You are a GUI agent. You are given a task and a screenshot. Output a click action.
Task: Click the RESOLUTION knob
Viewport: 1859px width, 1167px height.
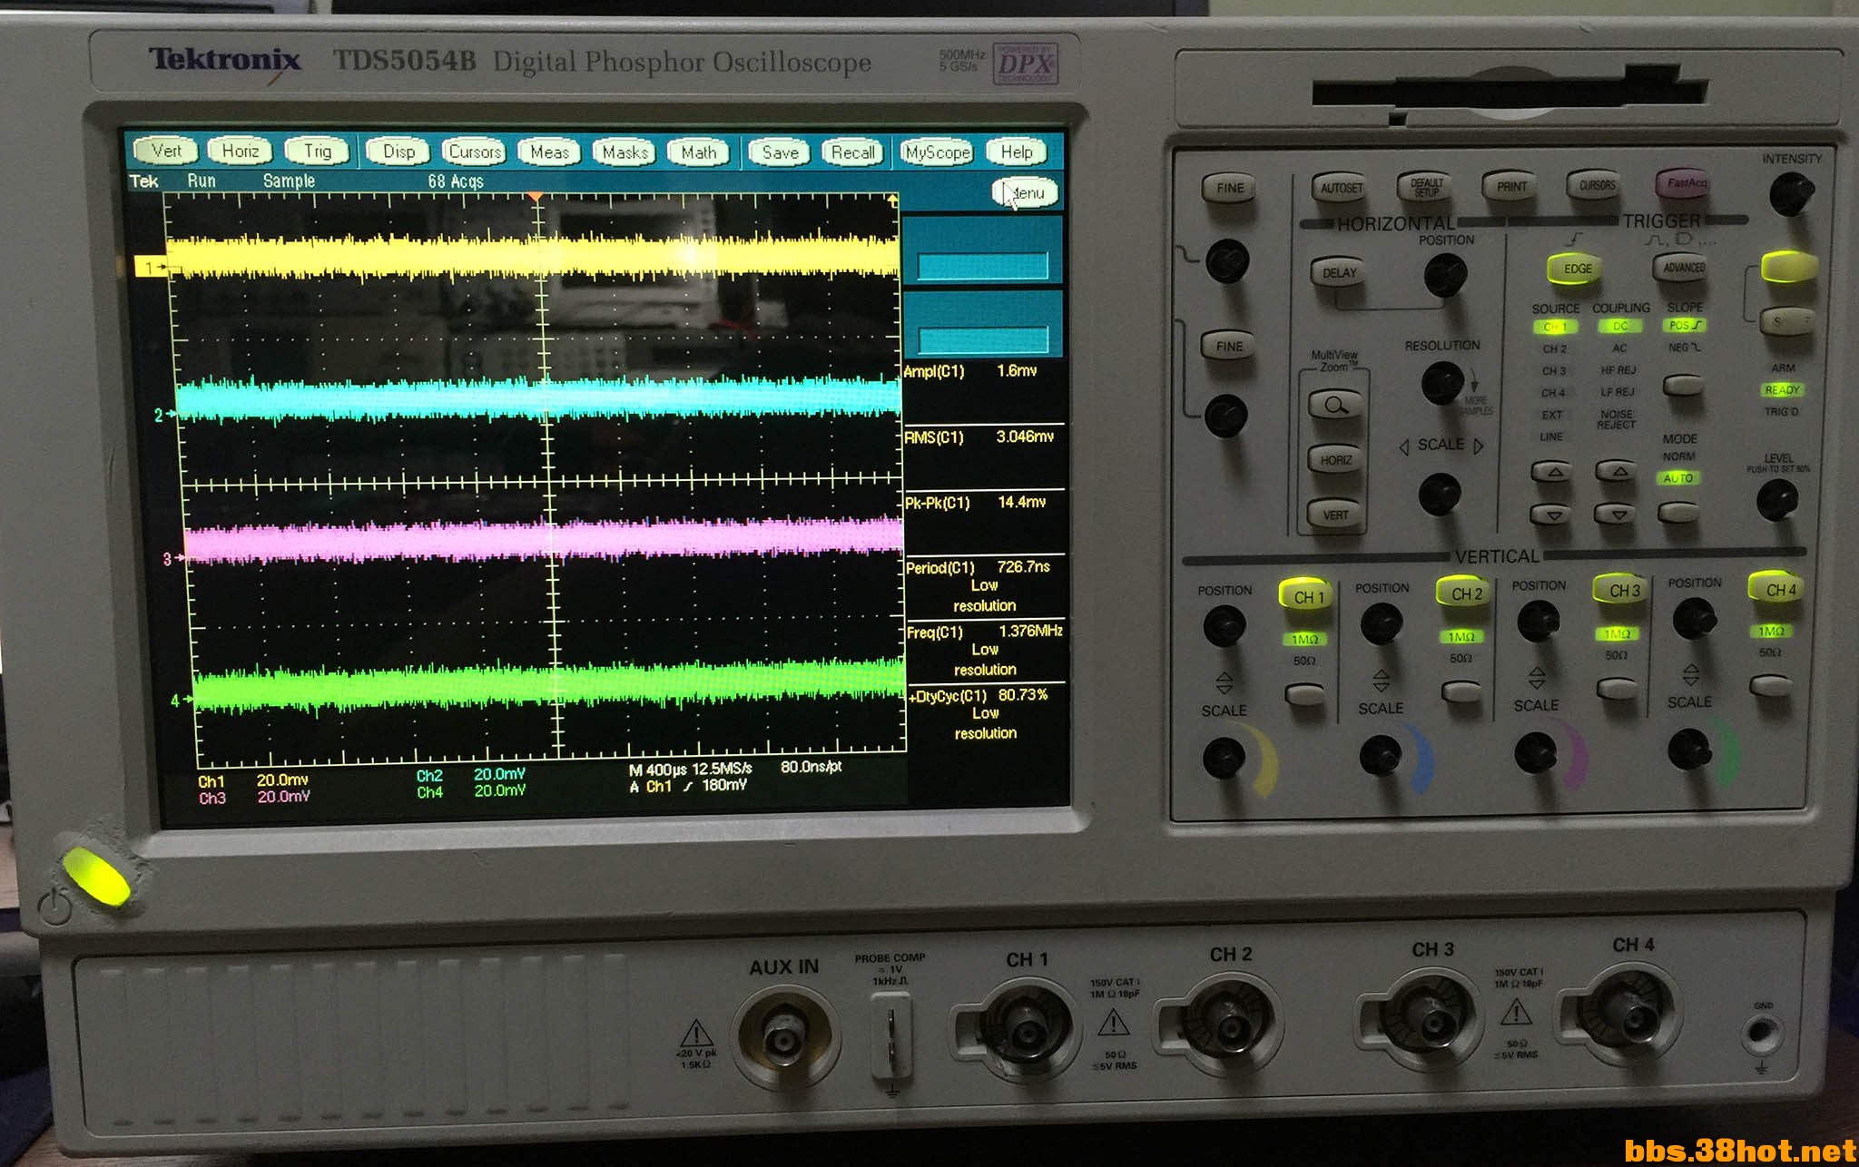point(1442,382)
